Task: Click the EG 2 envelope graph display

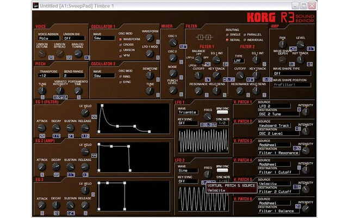Action: 133,158
